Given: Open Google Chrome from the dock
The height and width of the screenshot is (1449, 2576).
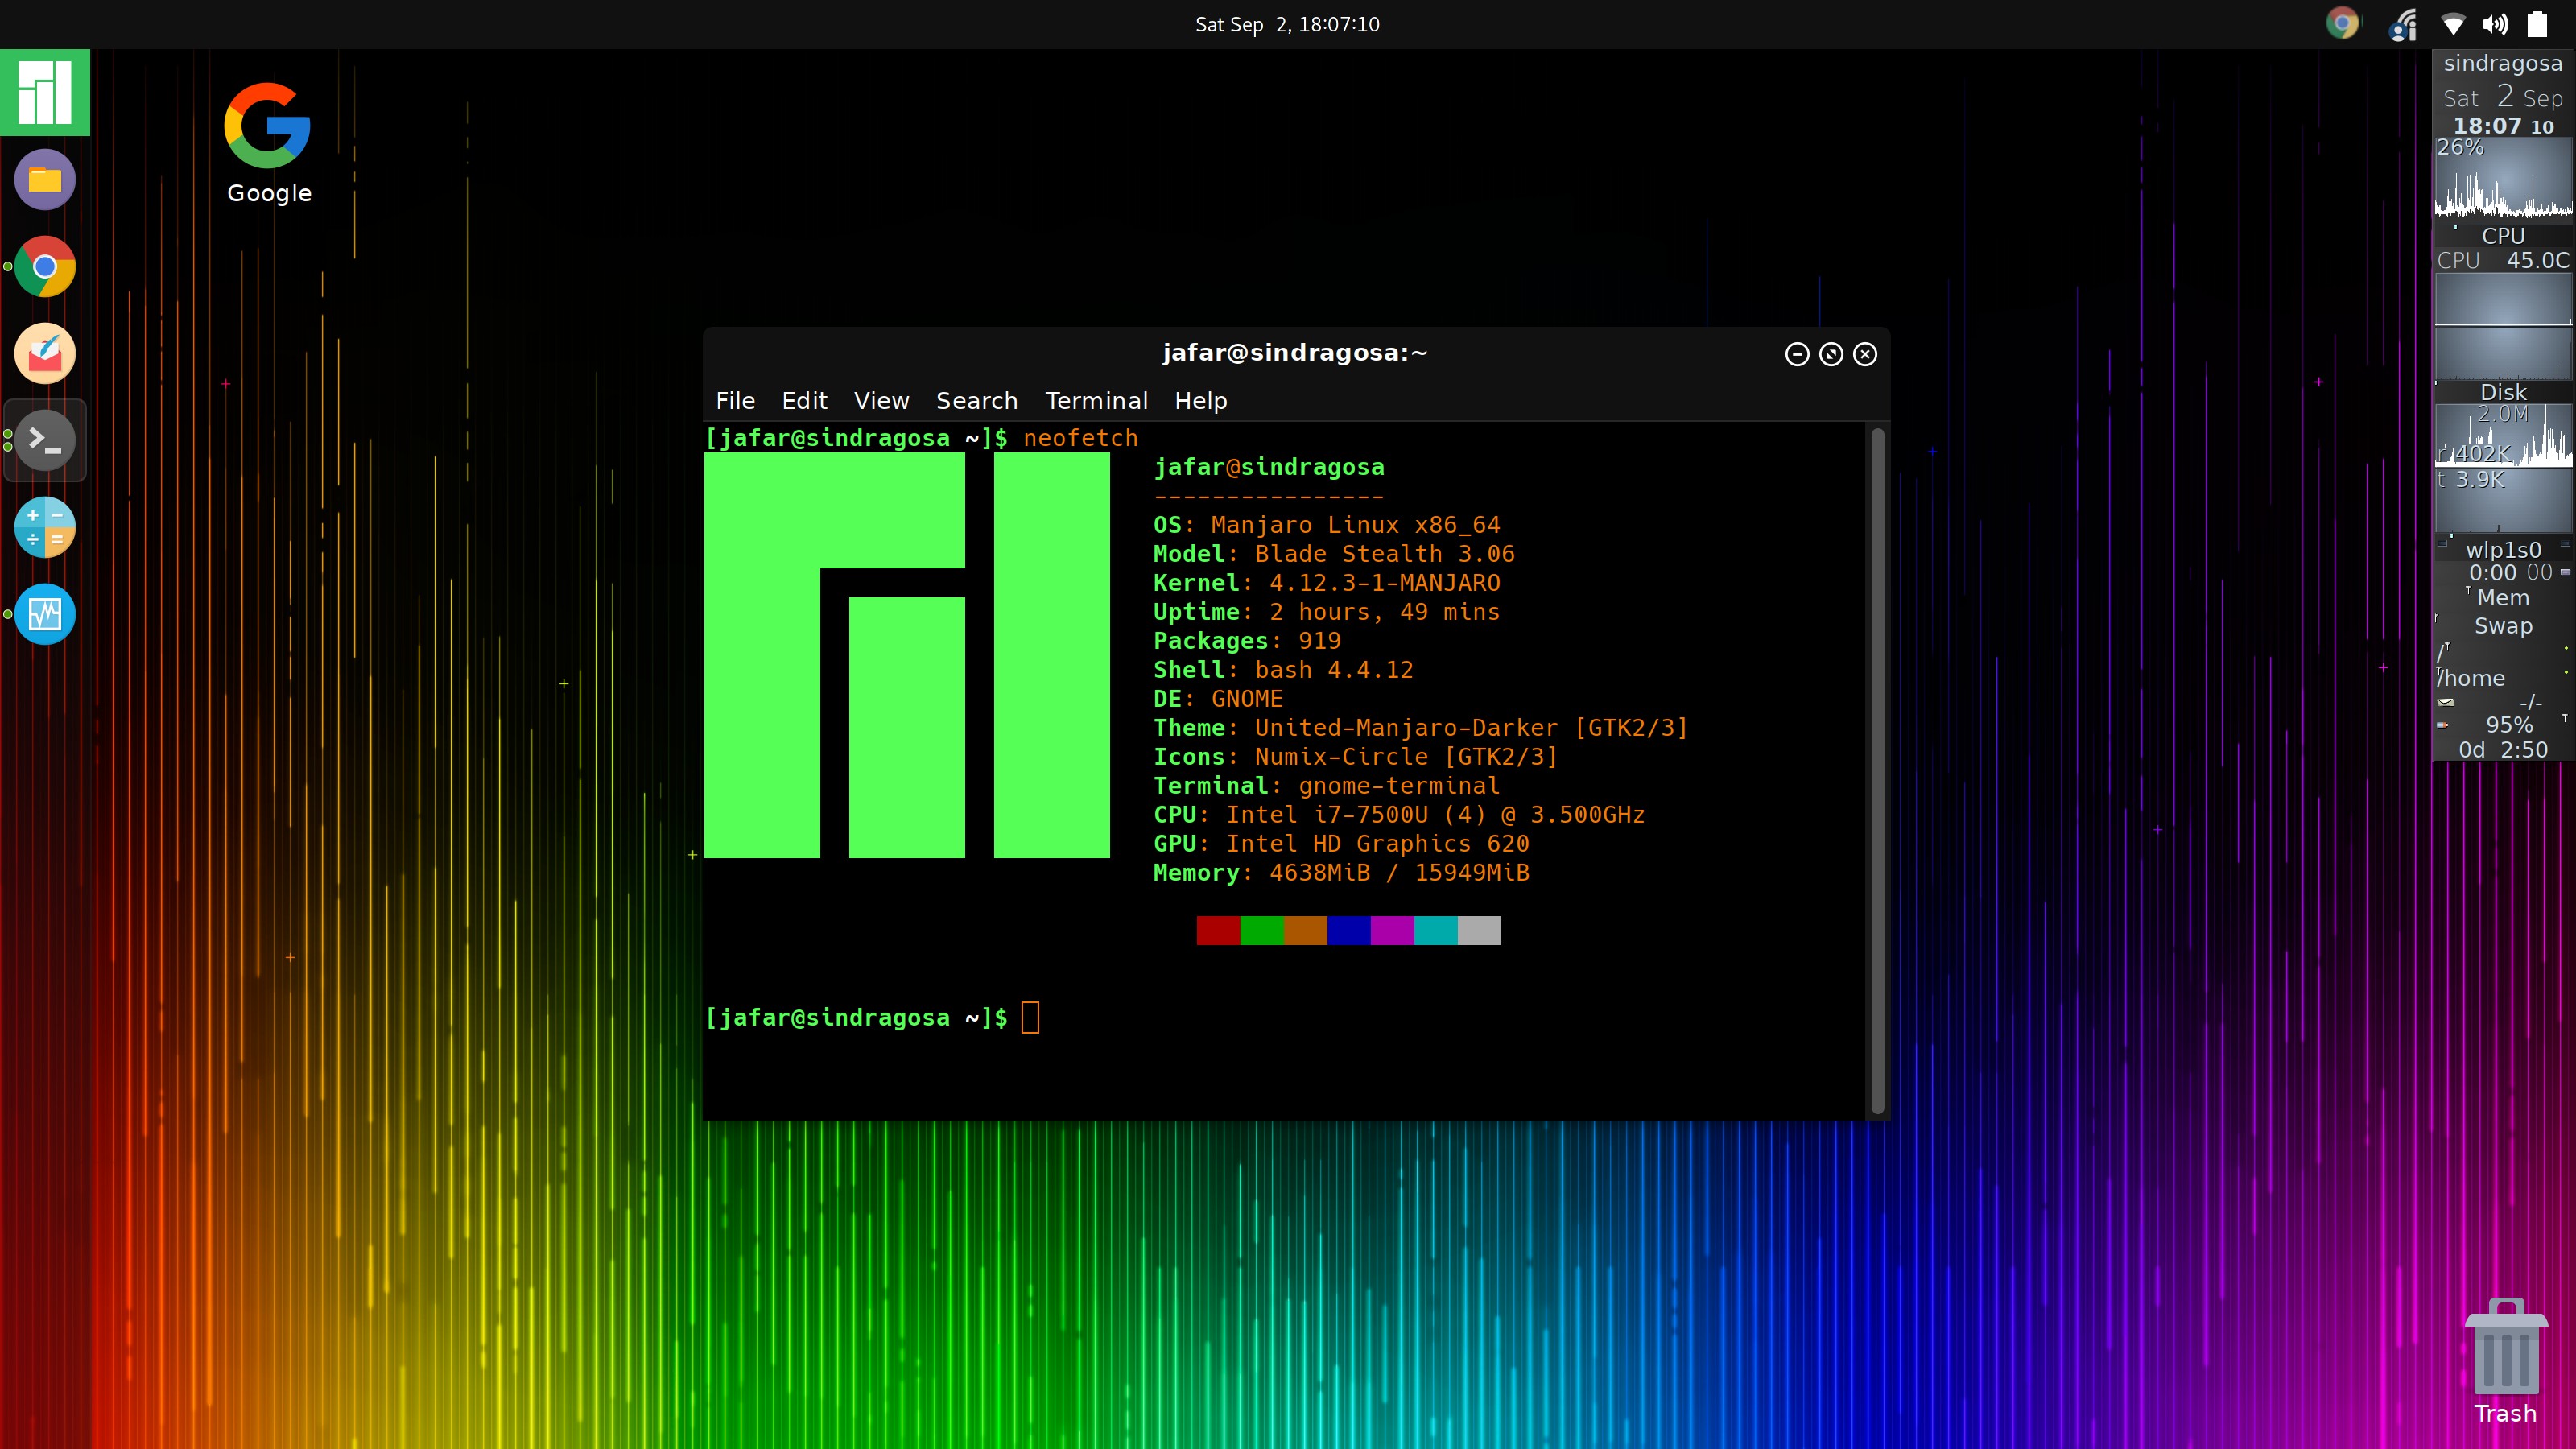Looking at the screenshot, I should click(45, 267).
